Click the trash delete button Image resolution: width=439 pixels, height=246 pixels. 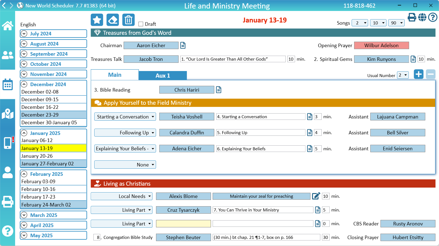click(x=128, y=20)
